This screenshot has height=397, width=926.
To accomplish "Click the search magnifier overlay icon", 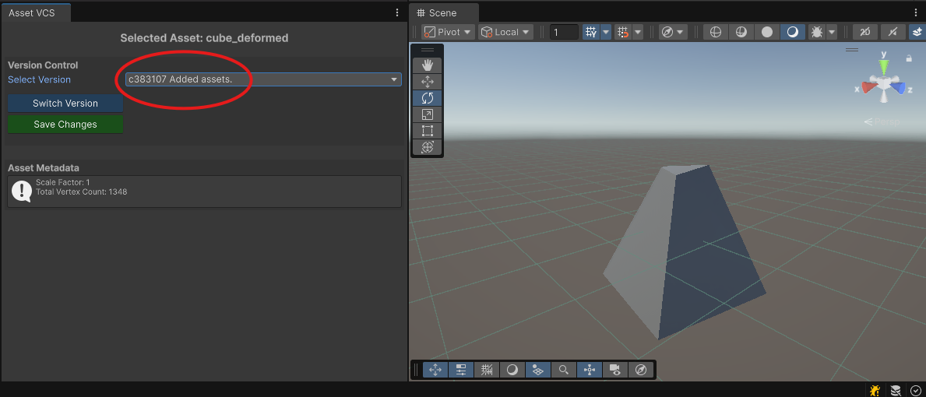I will point(563,370).
